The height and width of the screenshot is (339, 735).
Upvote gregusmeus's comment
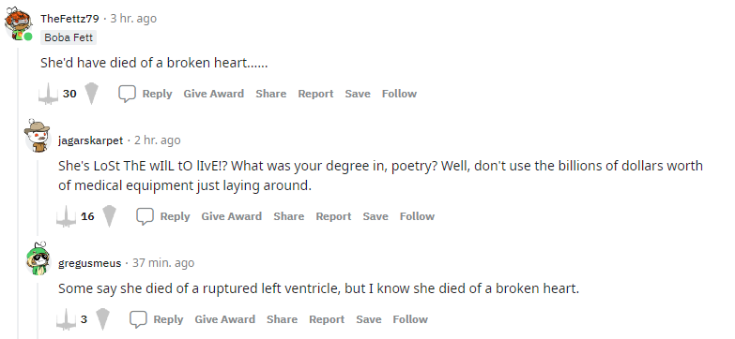(66, 319)
